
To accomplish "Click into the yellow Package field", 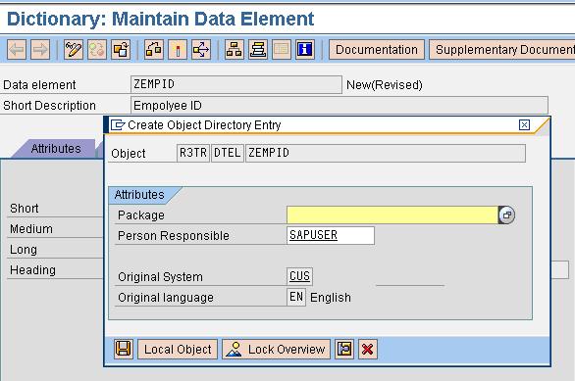I will (x=392, y=214).
